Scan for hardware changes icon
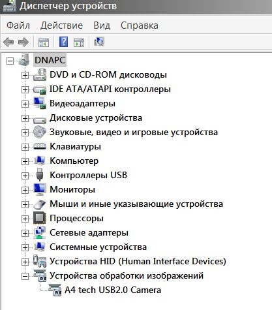The image size is (272, 310). (99, 41)
